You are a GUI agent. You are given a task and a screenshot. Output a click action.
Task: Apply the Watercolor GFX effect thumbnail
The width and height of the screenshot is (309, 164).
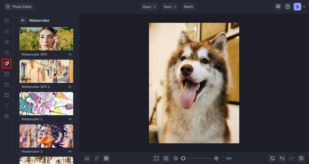click(x=46, y=39)
